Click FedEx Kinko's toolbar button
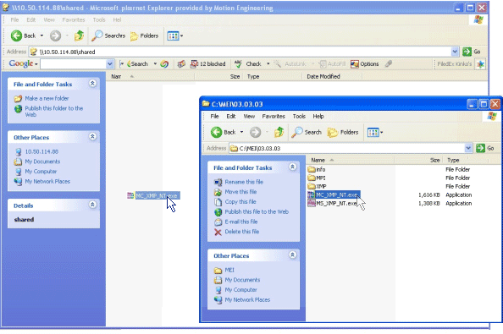The width and height of the screenshot is (503, 334). pos(454,64)
